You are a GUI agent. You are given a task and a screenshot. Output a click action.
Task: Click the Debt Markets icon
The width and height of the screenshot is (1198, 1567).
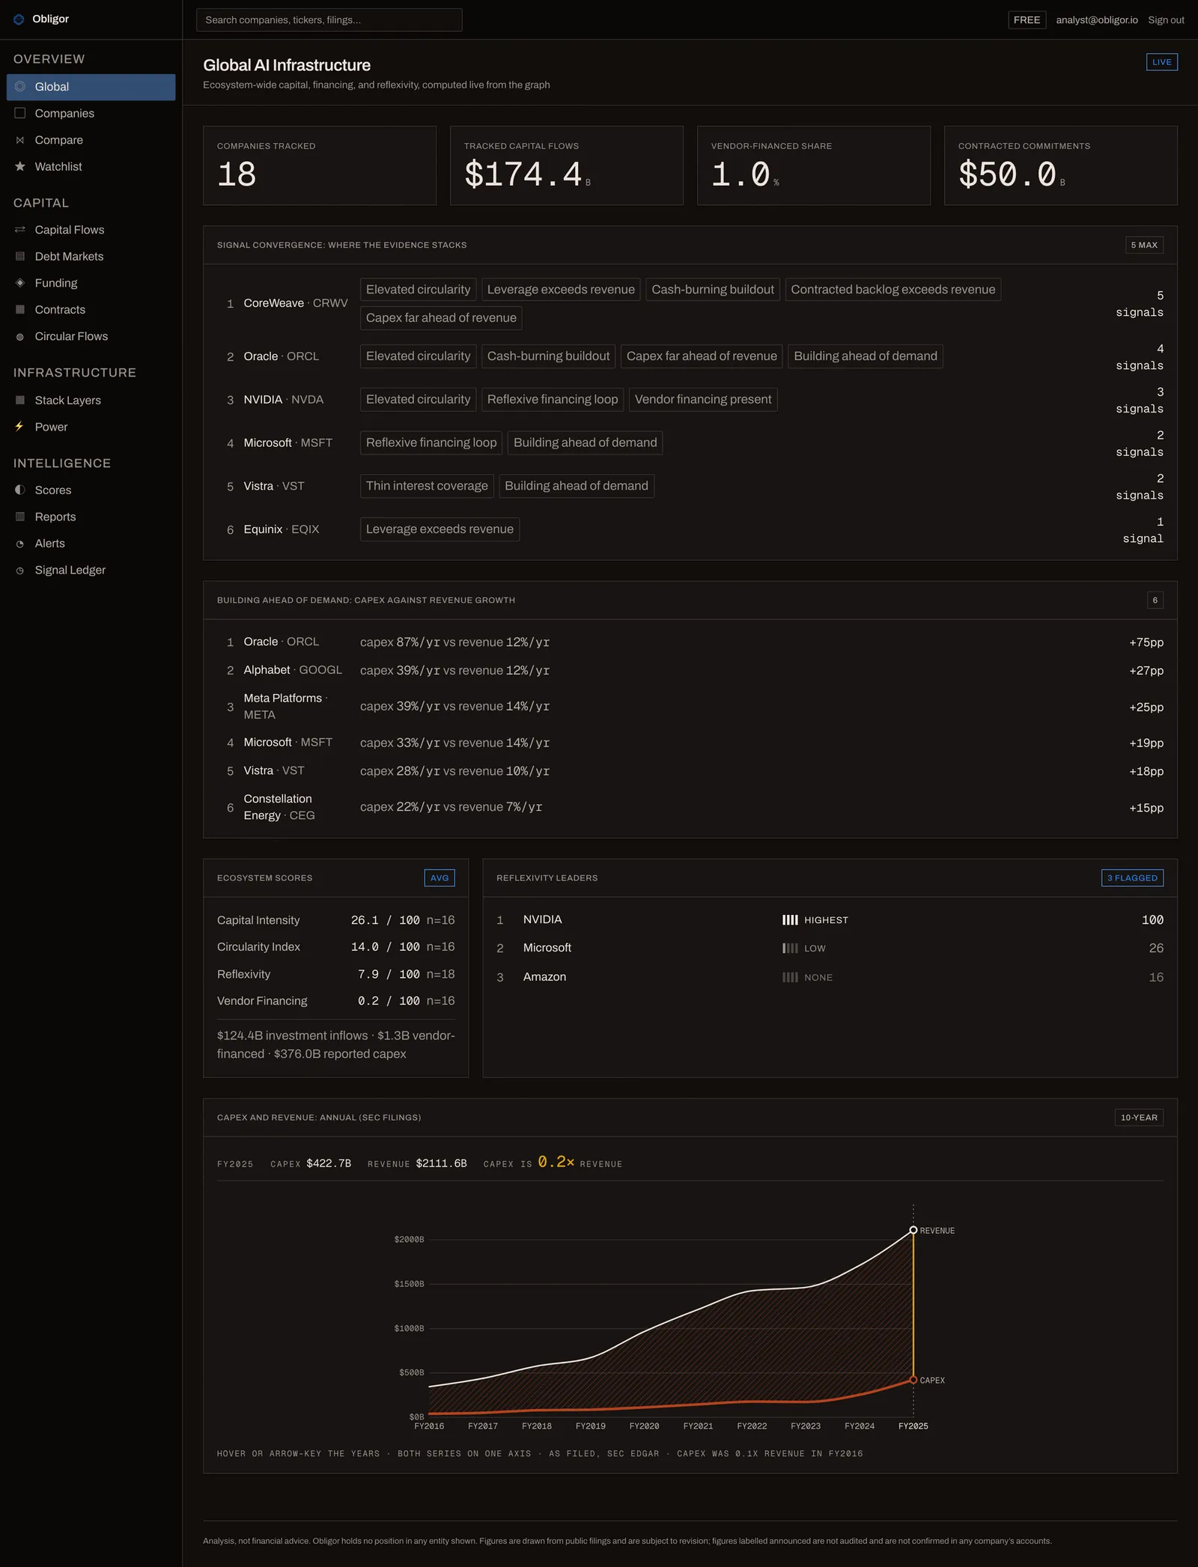click(x=20, y=256)
